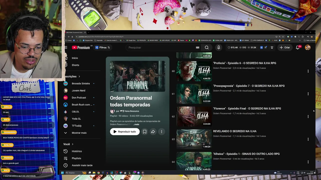
Task: Open the on-screen keyboard icon in search
Action: click(x=198, y=47)
